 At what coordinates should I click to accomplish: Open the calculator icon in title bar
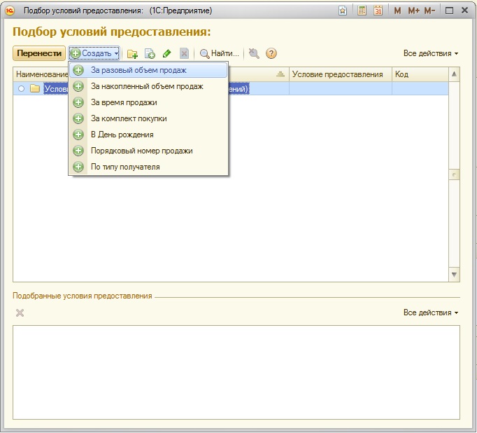(x=362, y=11)
